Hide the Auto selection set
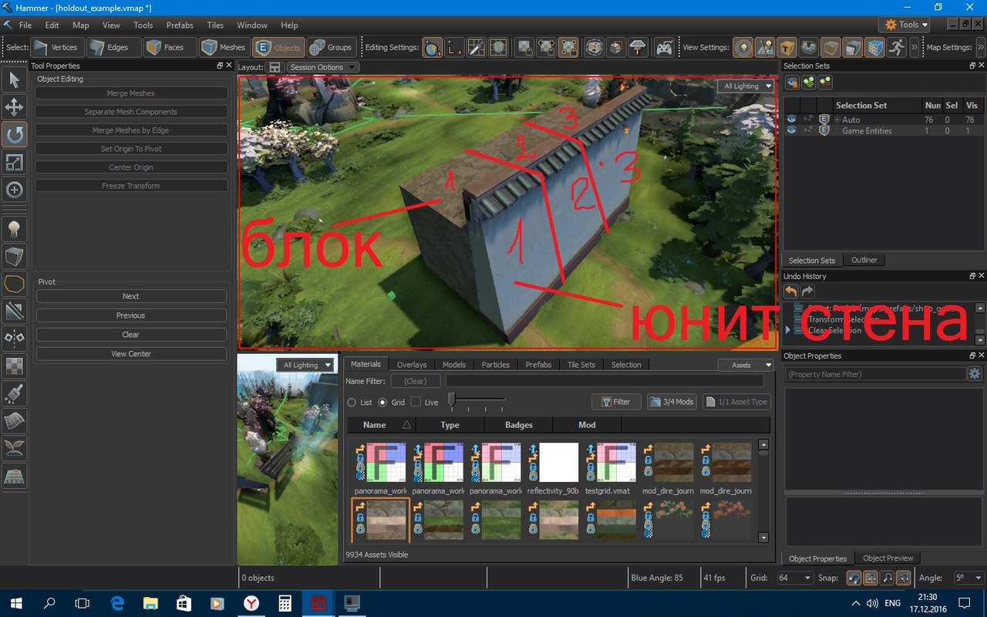Image resolution: width=987 pixels, height=617 pixels. click(x=791, y=120)
